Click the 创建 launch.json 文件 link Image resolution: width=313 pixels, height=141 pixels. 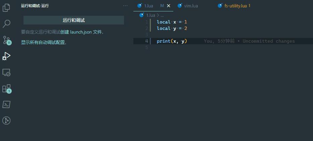(81, 32)
